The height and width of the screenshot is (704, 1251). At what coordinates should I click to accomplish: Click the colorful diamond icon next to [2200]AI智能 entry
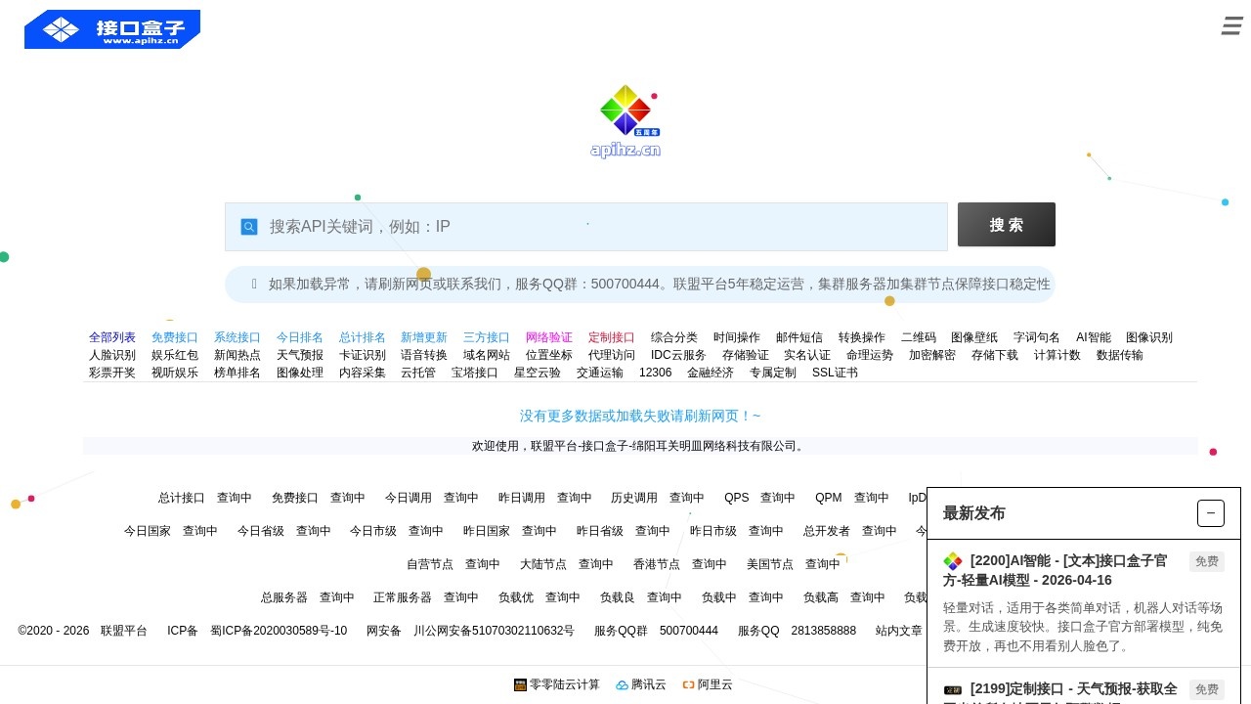pyautogui.click(x=952, y=560)
